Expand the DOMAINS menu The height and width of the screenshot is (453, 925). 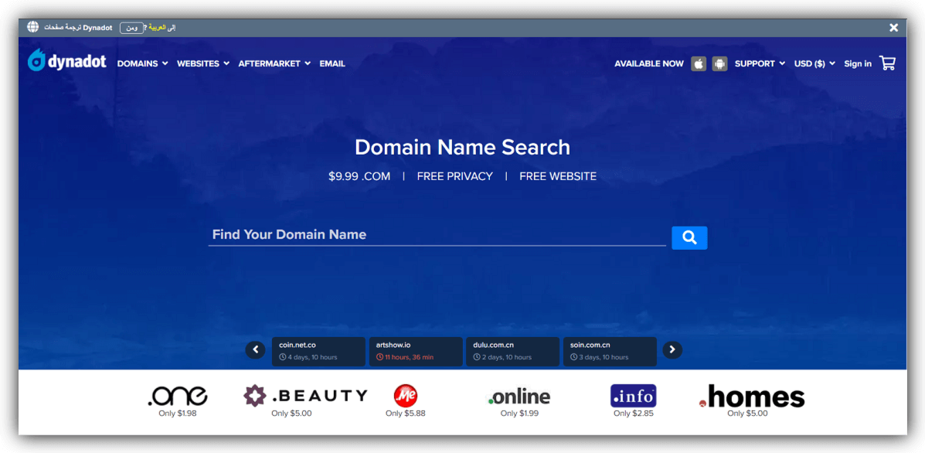[143, 63]
